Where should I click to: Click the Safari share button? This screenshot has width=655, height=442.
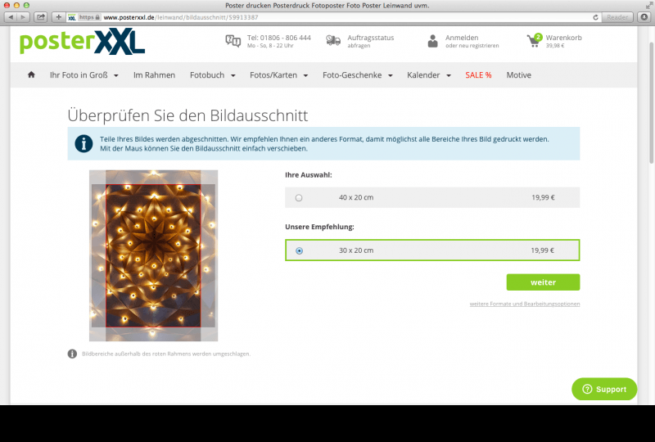pos(40,16)
